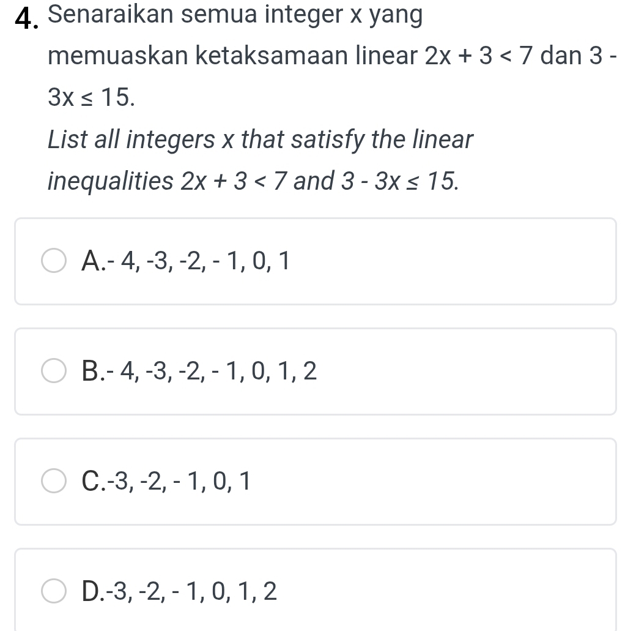The width and height of the screenshot is (625, 631).
Task: Select answer option A radio button
Action: click(54, 261)
